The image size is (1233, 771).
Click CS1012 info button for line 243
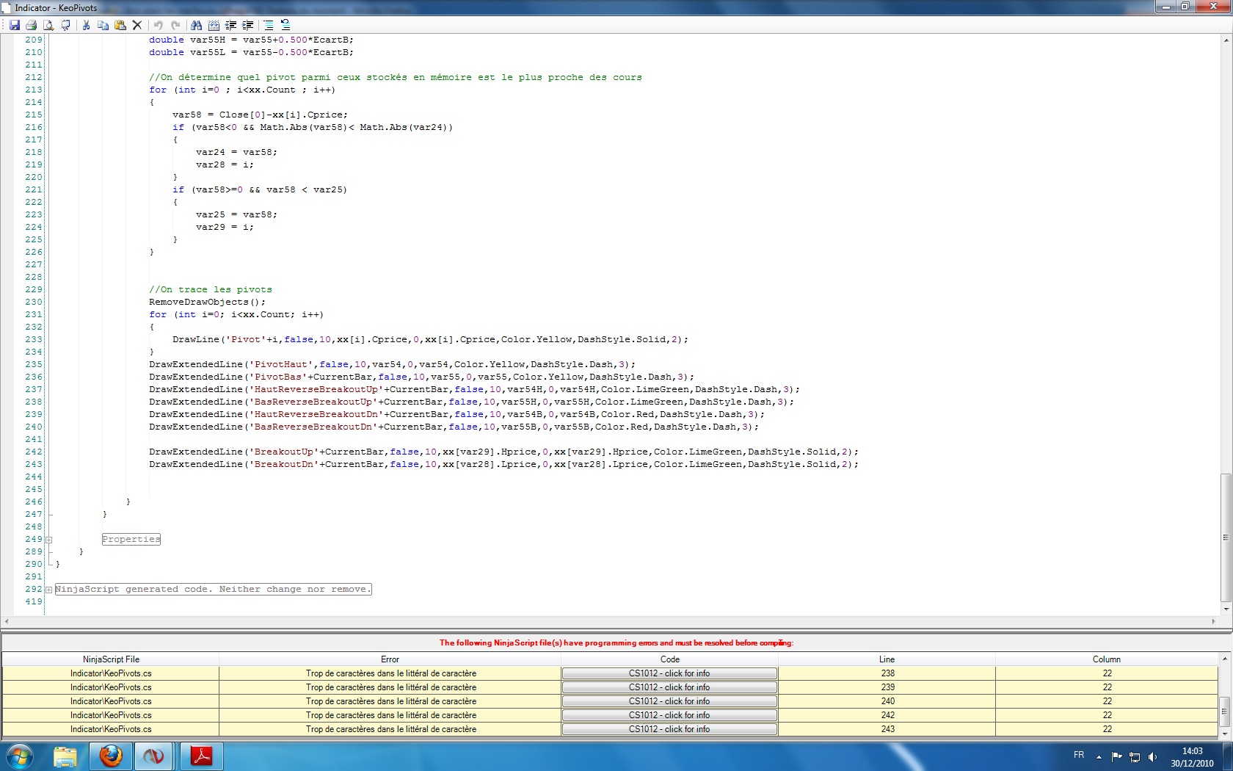pos(669,729)
